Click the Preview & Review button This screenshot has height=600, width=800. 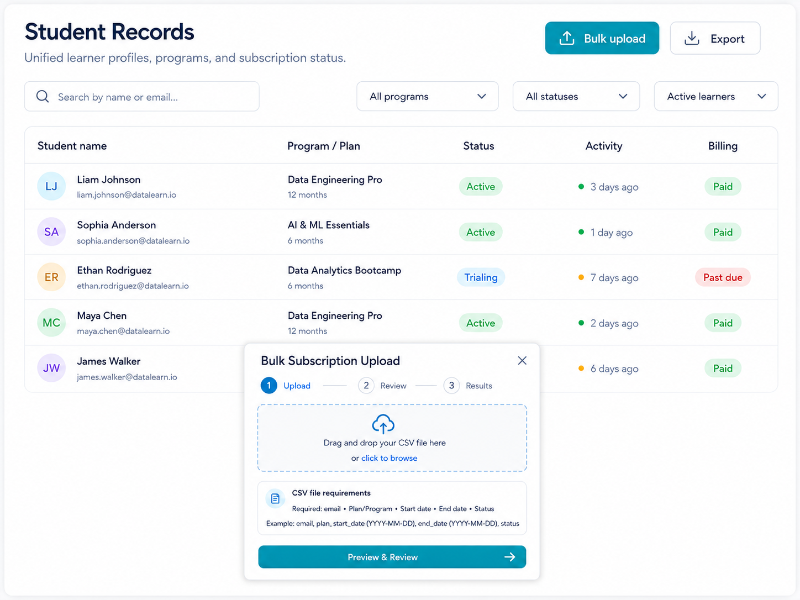pyautogui.click(x=392, y=557)
